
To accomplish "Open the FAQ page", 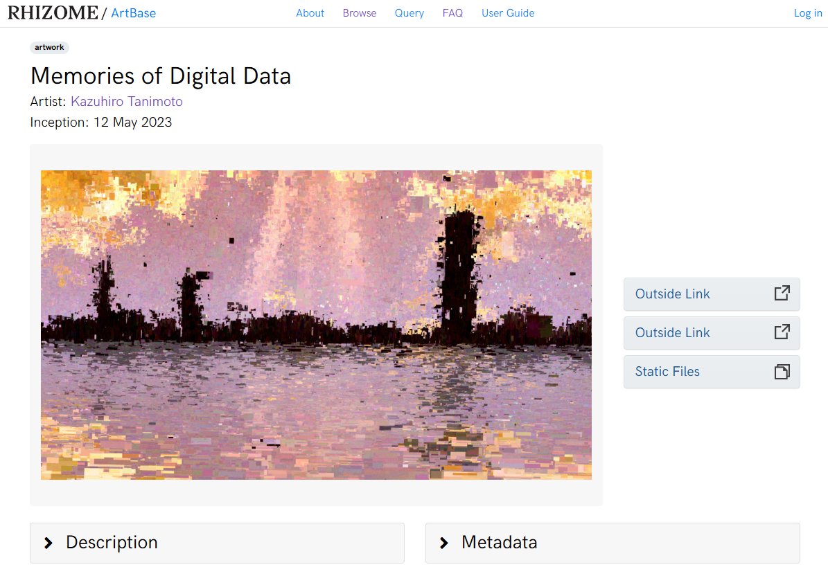I will (x=452, y=13).
